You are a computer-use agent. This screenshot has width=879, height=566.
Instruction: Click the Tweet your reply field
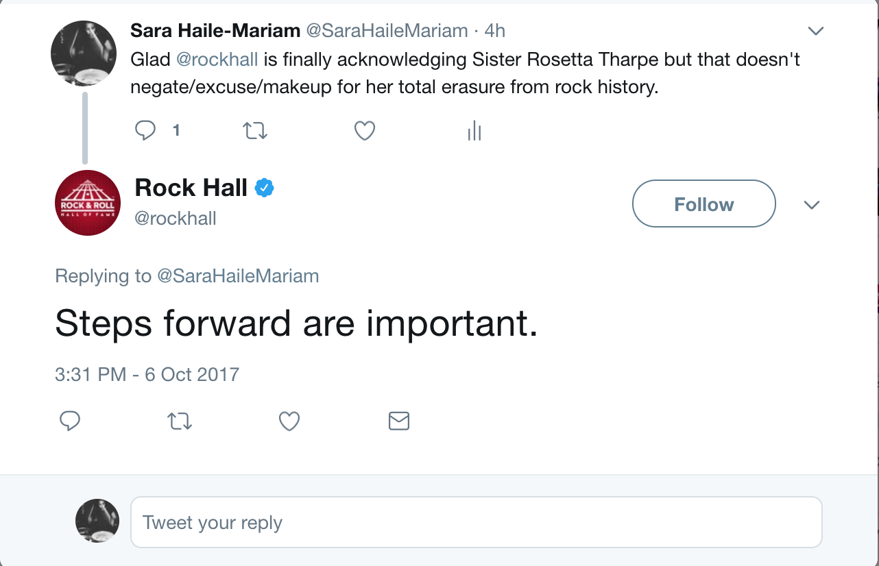(x=476, y=522)
